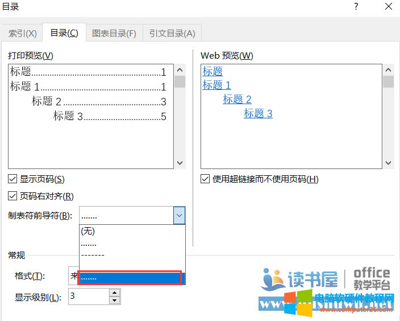The height and width of the screenshot is (321, 400).
Task: Increase 显示级别 with up arrow
Action: (114, 293)
